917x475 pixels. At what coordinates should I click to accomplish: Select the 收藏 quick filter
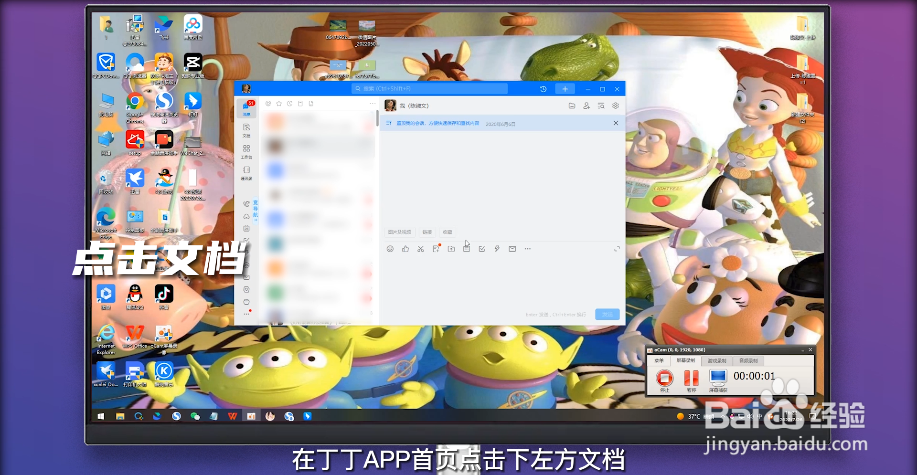(448, 232)
